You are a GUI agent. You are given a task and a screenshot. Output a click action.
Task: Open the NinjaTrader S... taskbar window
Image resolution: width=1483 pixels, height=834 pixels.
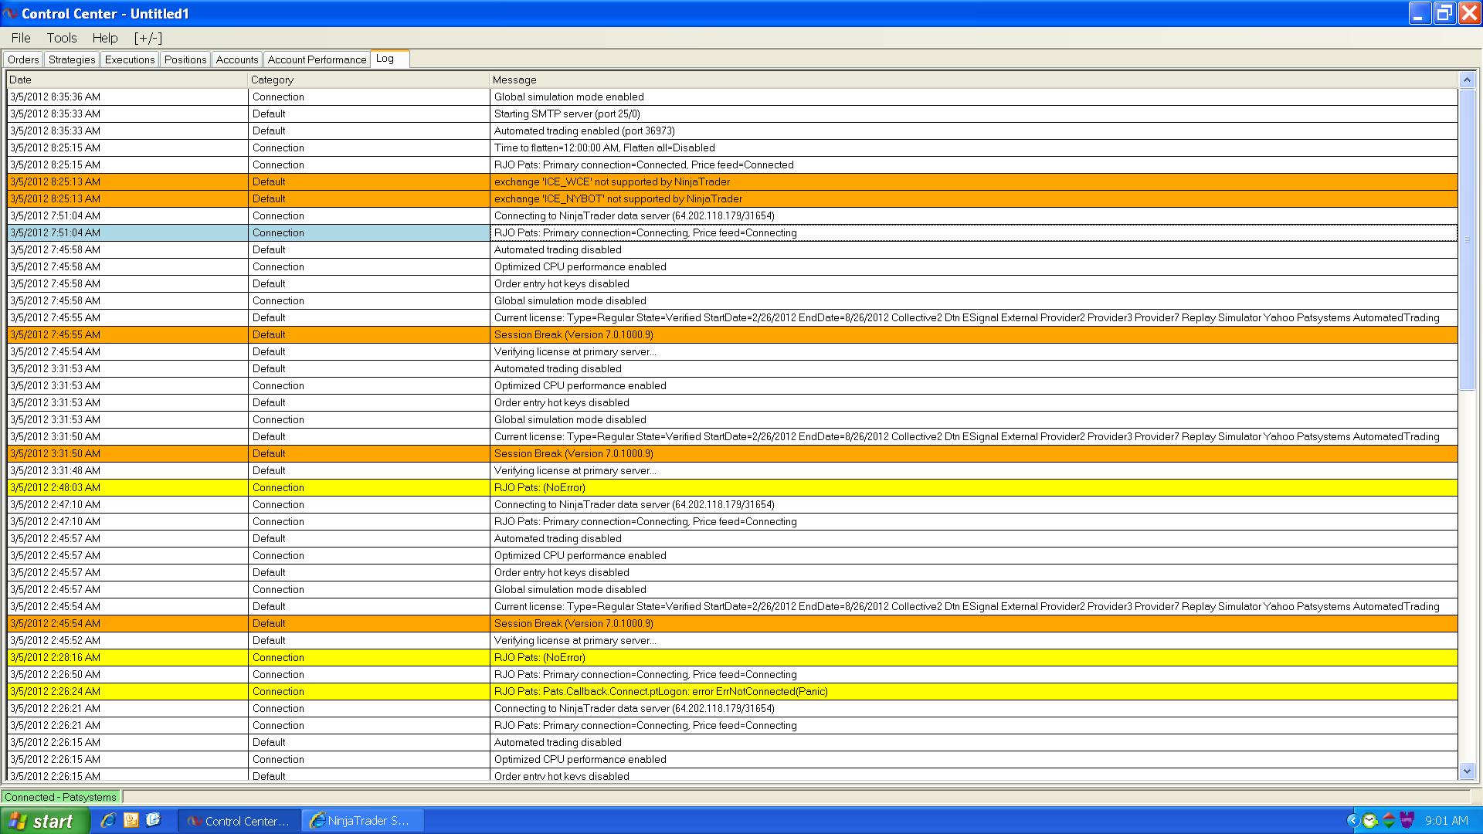pos(363,821)
